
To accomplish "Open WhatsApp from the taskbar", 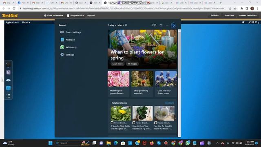I will tap(188, 143).
